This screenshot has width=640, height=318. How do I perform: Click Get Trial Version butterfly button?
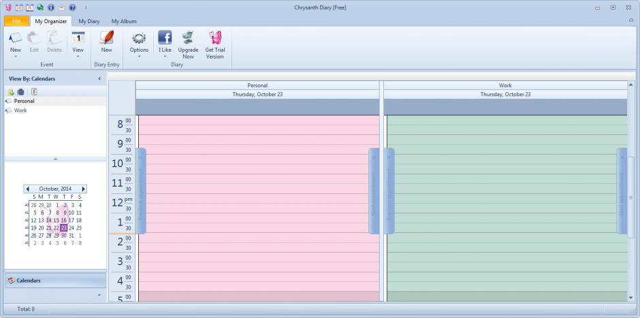[215, 45]
